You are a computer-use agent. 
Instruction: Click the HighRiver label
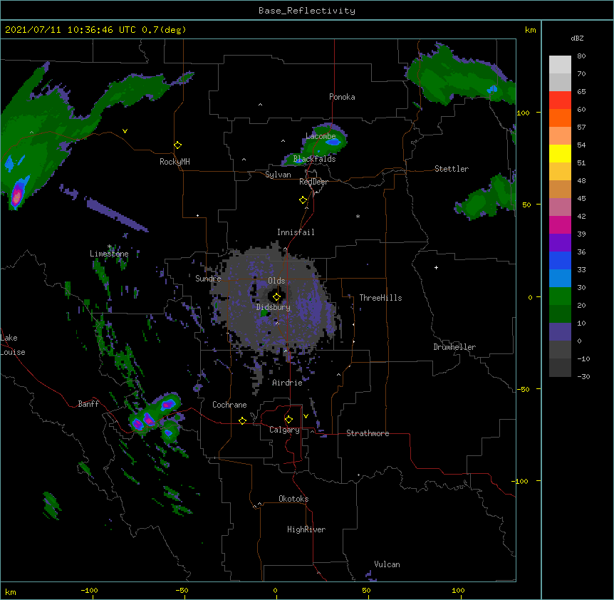(x=306, y=529)
